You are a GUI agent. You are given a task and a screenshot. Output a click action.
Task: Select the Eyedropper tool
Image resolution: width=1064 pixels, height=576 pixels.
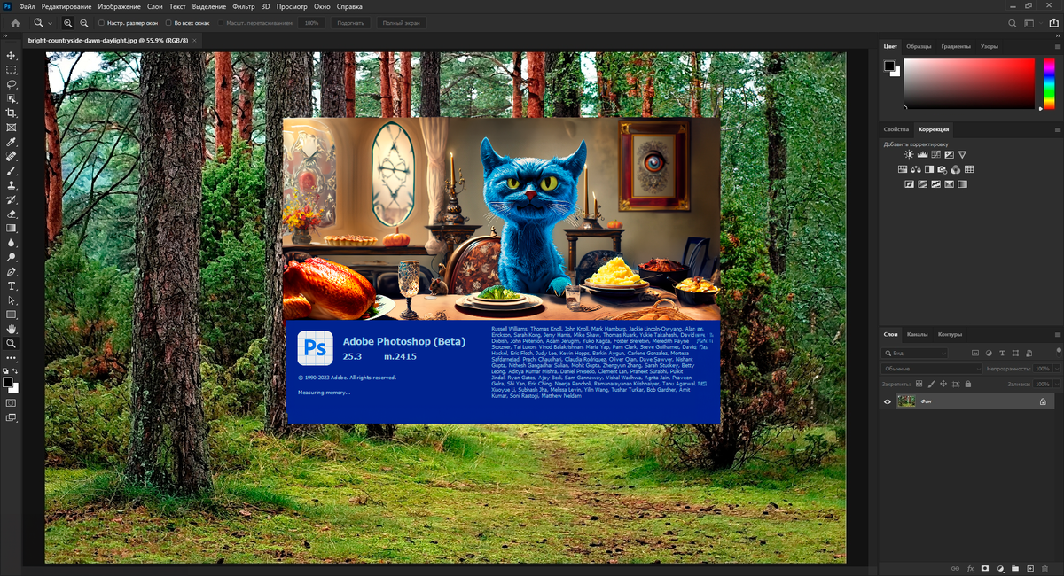click(12, 142)
